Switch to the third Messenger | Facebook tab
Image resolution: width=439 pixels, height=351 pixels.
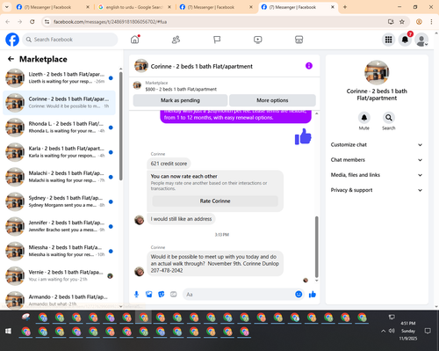coord(216,7)
